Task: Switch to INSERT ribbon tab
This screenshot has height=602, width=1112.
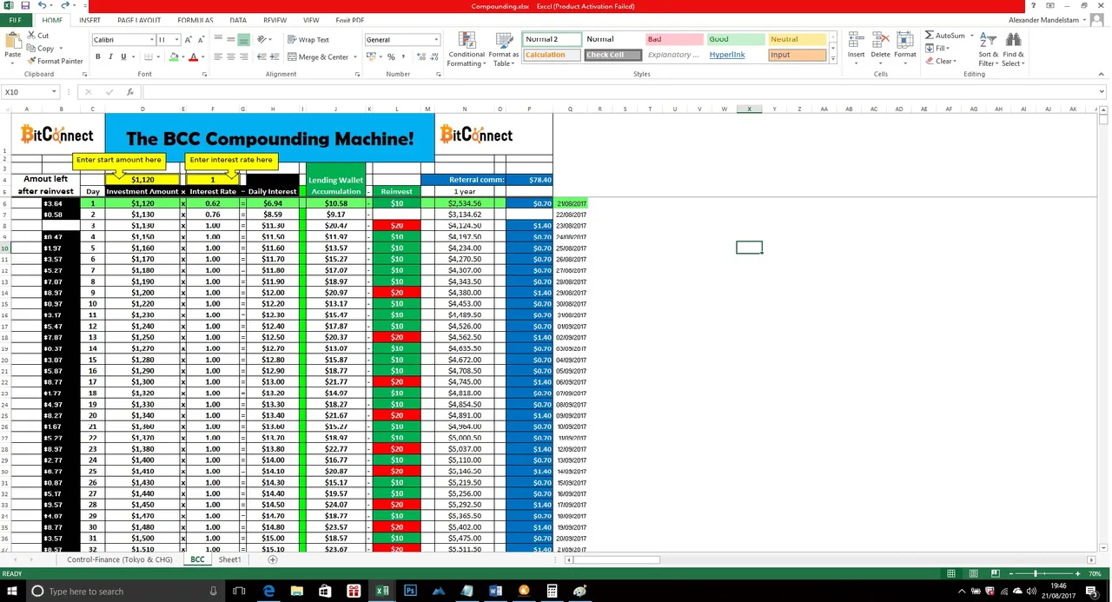Action: (x=89, y=20)
